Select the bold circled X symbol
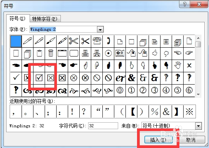 pos(85,78)
